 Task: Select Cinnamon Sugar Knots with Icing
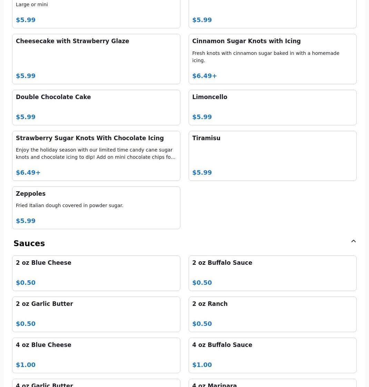[x=272, y=59]
